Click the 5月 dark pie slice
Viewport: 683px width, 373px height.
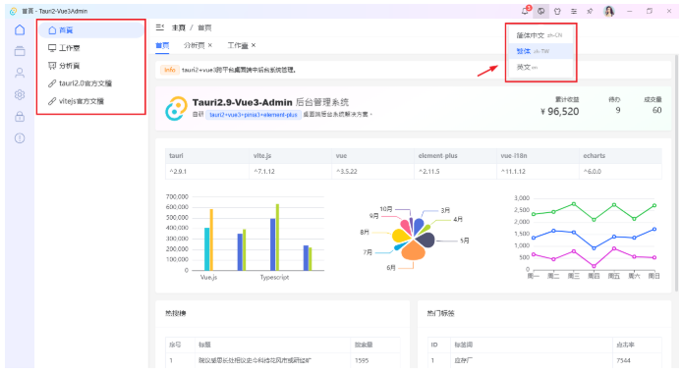click(x=426, y=240)
